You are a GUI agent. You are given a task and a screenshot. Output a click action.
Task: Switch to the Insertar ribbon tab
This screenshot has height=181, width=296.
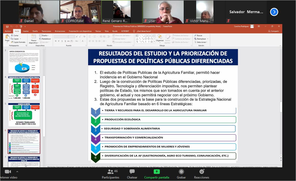pyautogui.click(x=26, y=31)
